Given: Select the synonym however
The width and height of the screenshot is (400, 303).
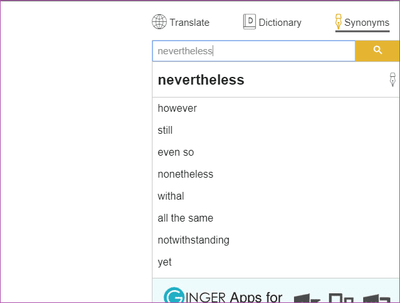Looking at the screenshot, I should click(177, 109).
